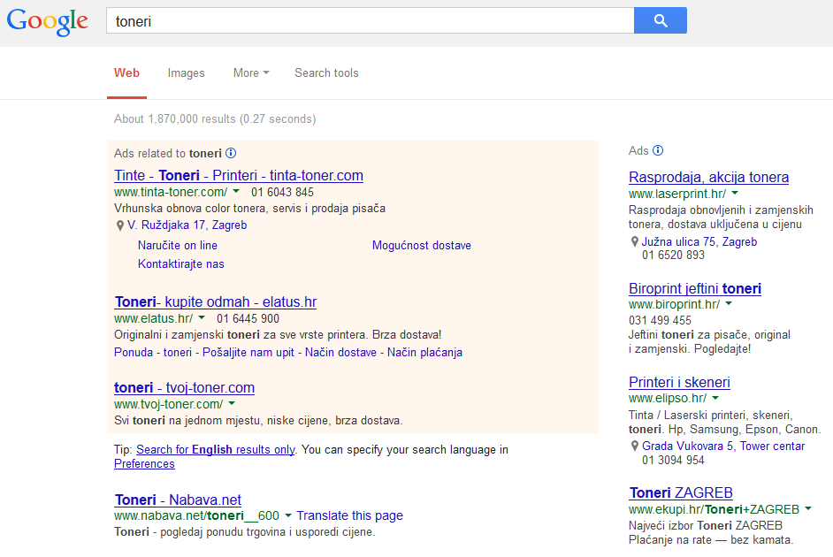Focus the search box containing toneri

(x=371, y=20)
